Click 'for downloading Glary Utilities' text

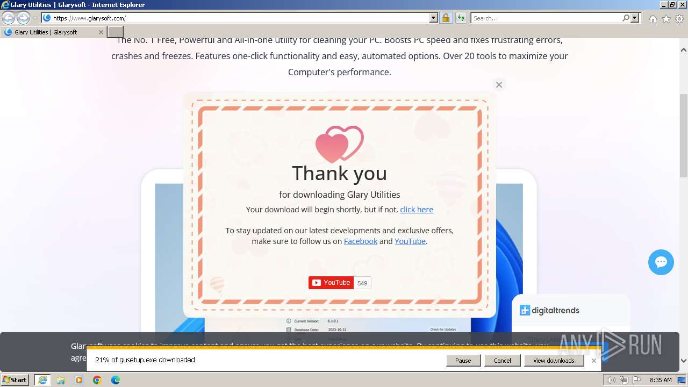[339, 195]
